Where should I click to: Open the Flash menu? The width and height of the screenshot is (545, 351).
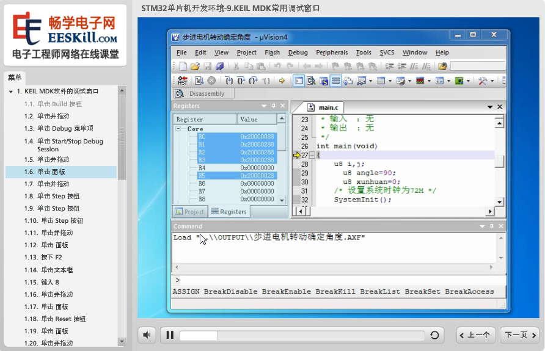[x=272, y=52]
